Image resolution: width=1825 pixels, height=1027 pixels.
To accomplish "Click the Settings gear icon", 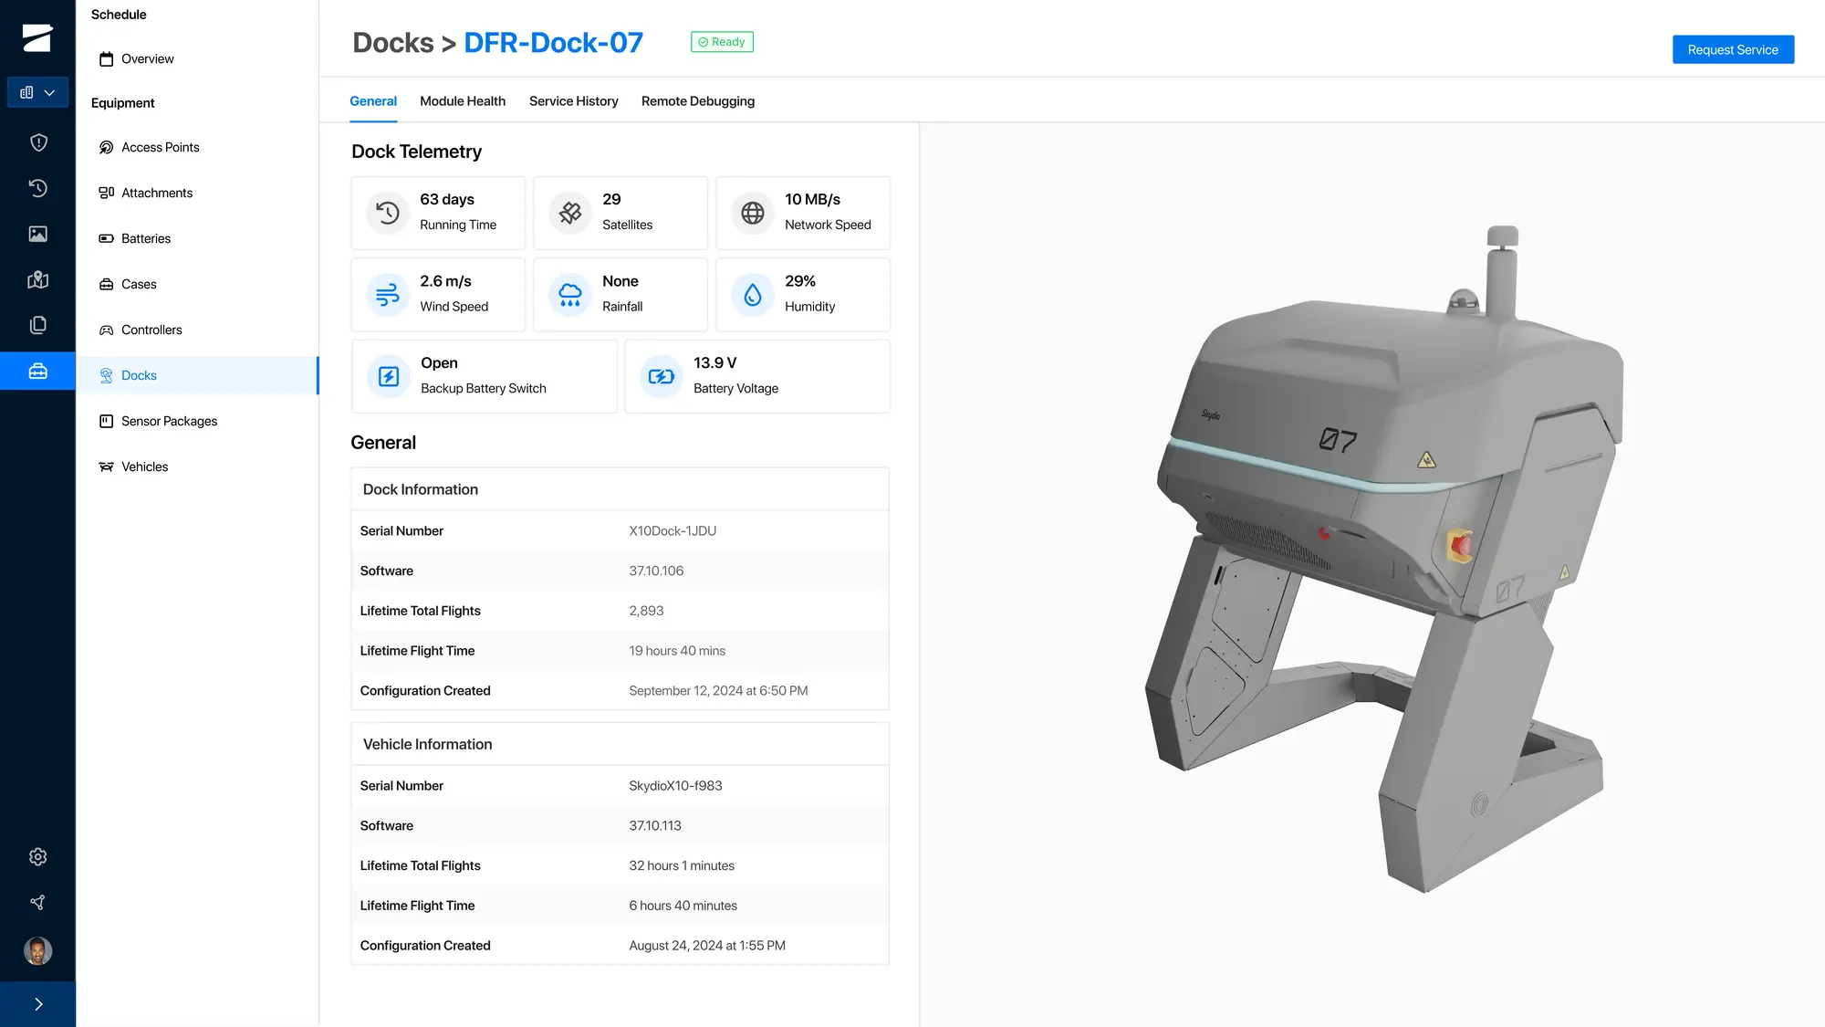I will tap(37, 856).
